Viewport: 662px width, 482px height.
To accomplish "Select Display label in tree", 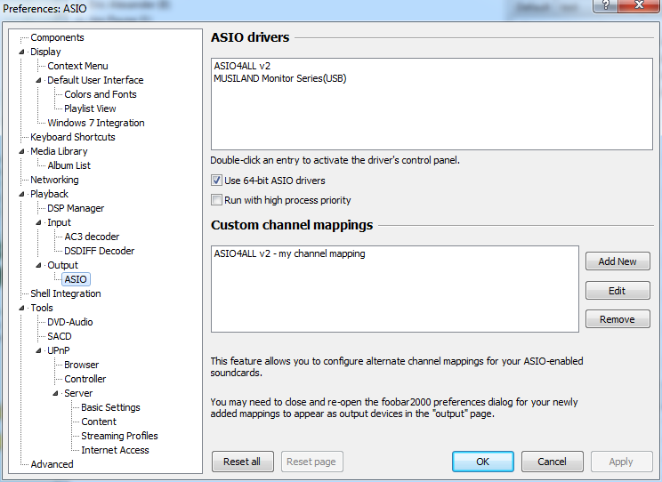I will (45, 52).
